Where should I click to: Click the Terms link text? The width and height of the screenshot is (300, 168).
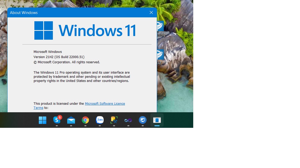click(39, 108)
